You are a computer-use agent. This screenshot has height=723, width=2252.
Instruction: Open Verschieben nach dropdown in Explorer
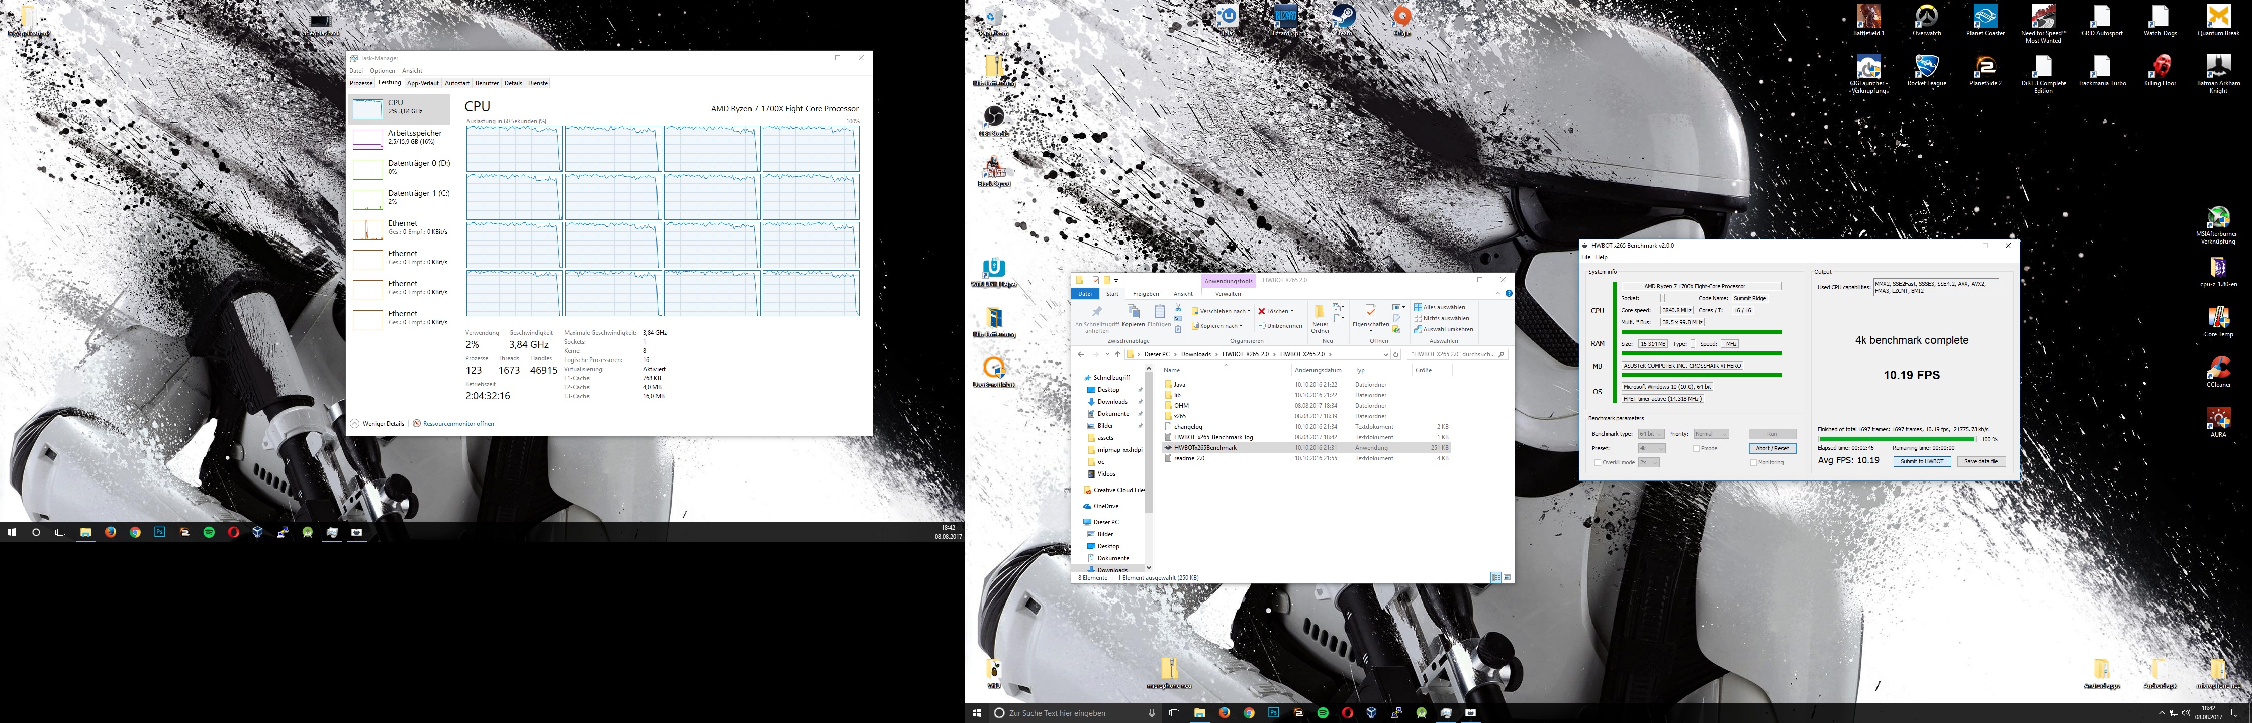point(1222,312)
